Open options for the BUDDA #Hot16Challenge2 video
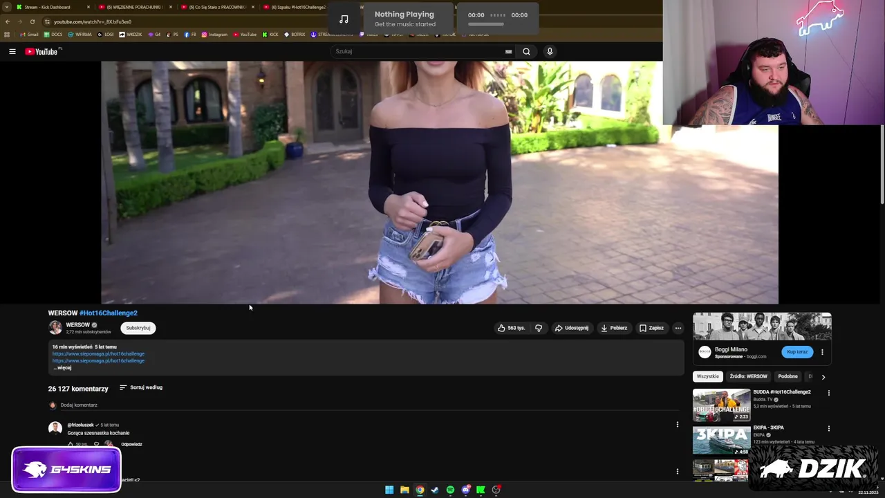The width and height of the screenshot is (885, 498). click(828, 393)
